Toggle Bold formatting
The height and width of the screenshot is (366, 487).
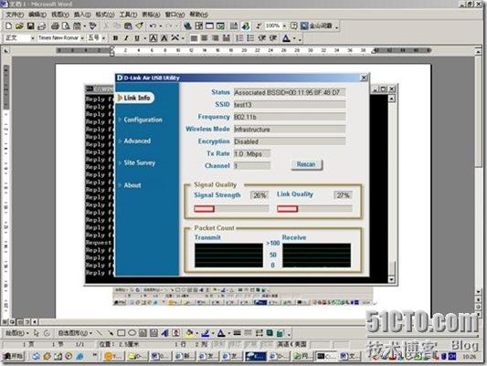(115, 38)
